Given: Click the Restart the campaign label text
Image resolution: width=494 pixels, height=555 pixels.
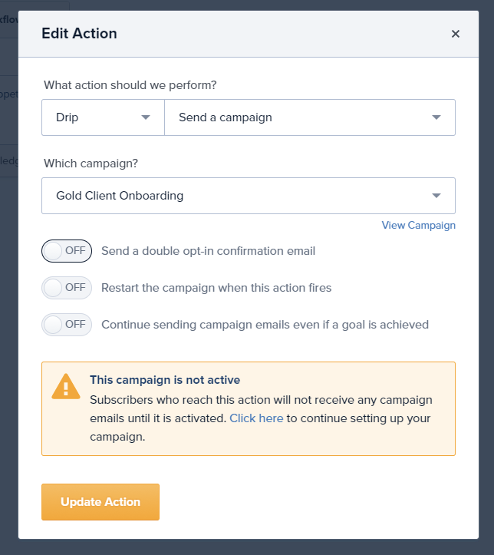Looking at the screenshot, I should click(216, 288).
